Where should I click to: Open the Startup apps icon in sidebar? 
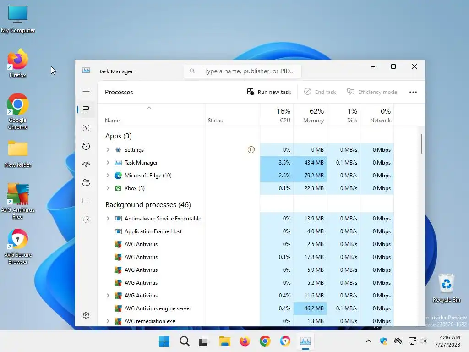86,165
